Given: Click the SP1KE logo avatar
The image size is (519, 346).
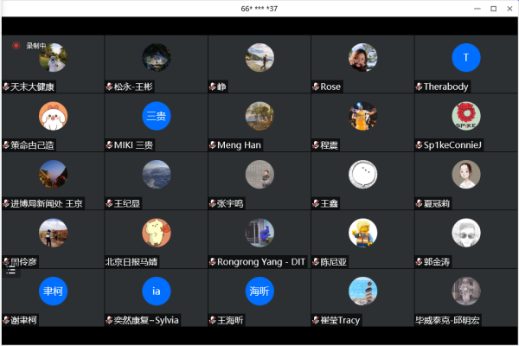Looking at the screenshot, I should pyautogui.click(x=466, y=116).
